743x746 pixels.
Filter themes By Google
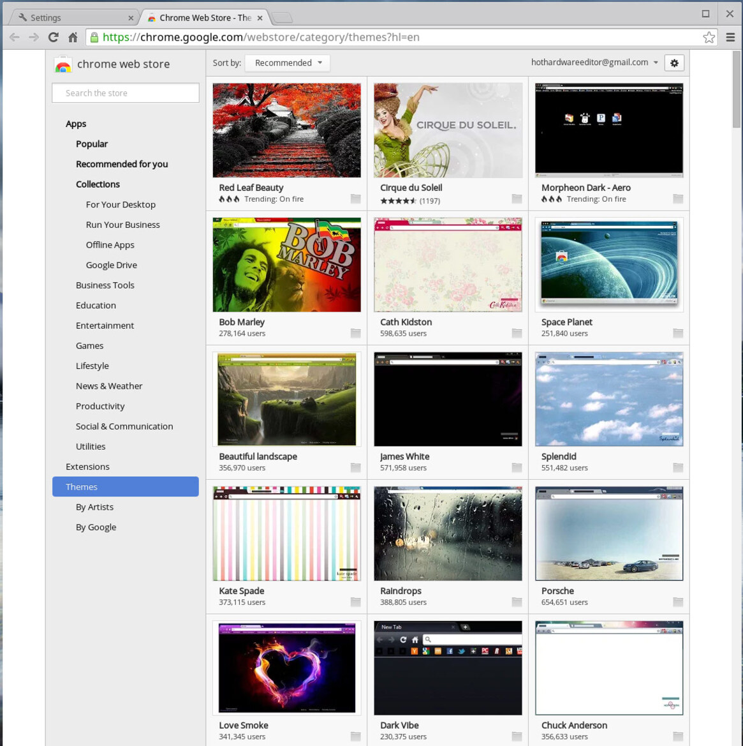pyautogui.click(x=96, y=527)
